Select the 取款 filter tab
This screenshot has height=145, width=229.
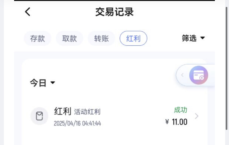tap(69, 38)
